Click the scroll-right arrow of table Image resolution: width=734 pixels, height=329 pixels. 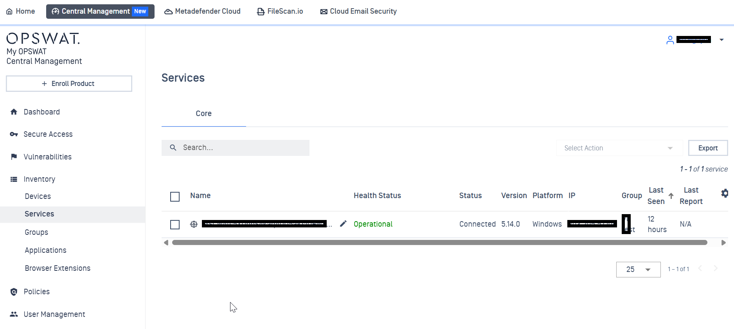click(723, 243)
